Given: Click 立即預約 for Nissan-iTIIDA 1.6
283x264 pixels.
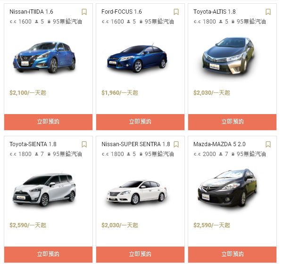Looking at the screenshot, I should click(49, 122).
